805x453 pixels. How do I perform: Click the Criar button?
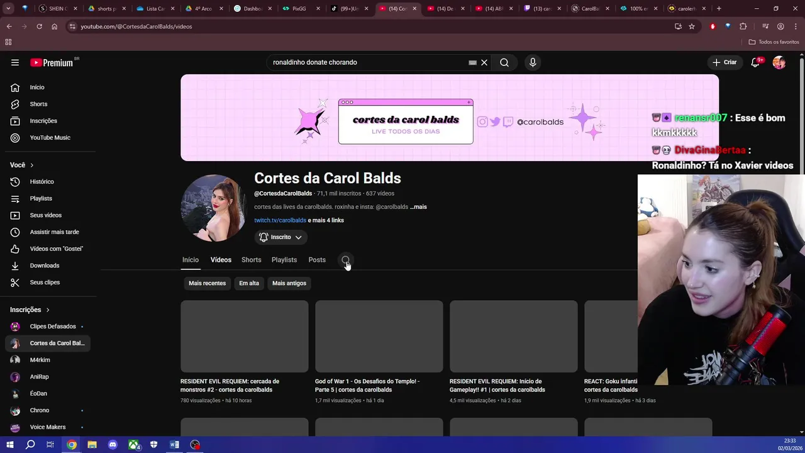tap(724, 62)
